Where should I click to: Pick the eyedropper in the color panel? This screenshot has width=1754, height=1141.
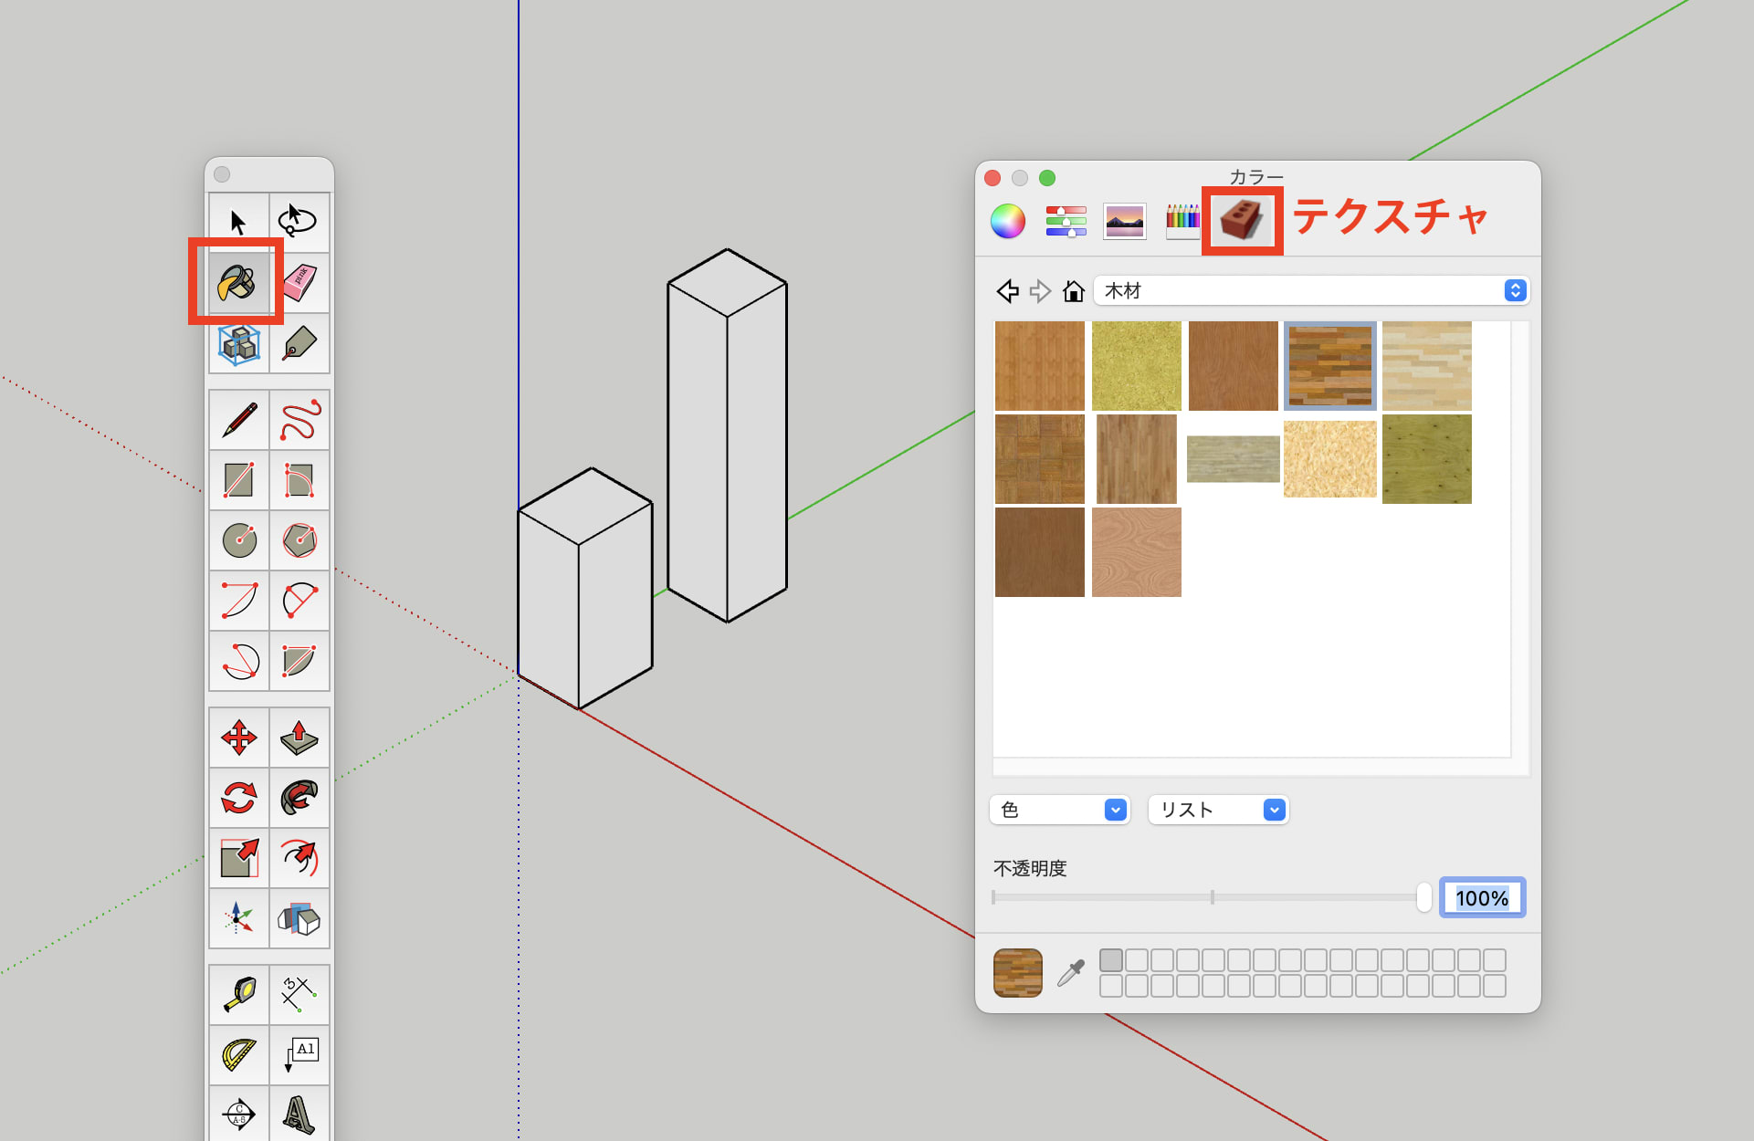(x=1070, y=973)
